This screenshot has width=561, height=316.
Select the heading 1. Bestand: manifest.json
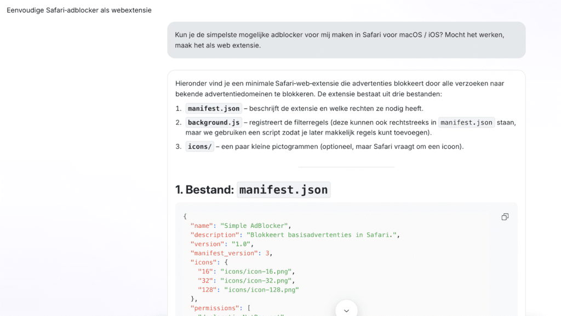click(252, 189)
